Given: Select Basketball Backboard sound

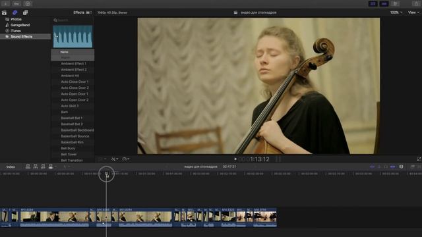Looking at the screenshot, I should click(x=78, y=130).
